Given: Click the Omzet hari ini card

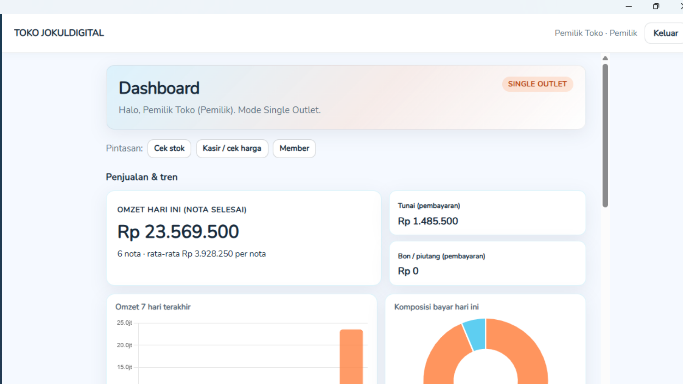Looking at the screenshot, I should point(244,238).
